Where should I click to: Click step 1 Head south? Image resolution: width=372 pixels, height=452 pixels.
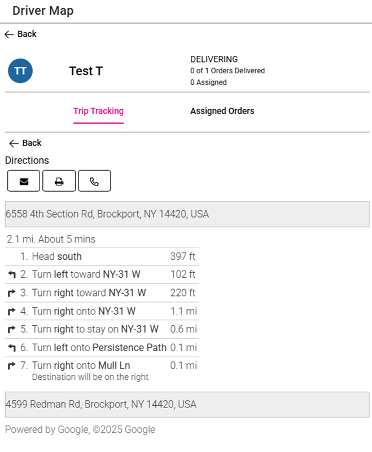tap(56, 256)
